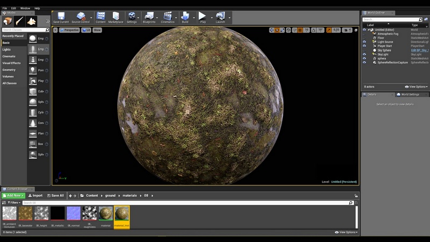
Task: Click the green Add New button
Action: coord(13,196)
